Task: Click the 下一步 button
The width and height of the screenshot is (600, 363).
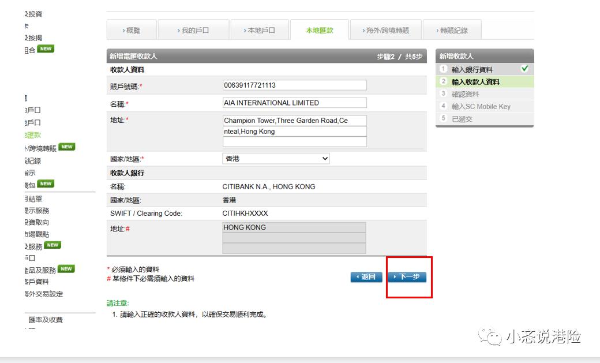Action: (407, 277)
